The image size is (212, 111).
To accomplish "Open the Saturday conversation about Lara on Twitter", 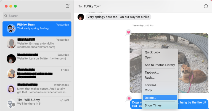I will [x=37, y=59].
